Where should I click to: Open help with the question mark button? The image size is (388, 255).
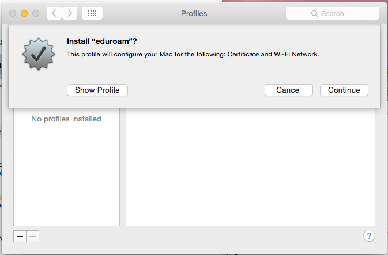370,235
